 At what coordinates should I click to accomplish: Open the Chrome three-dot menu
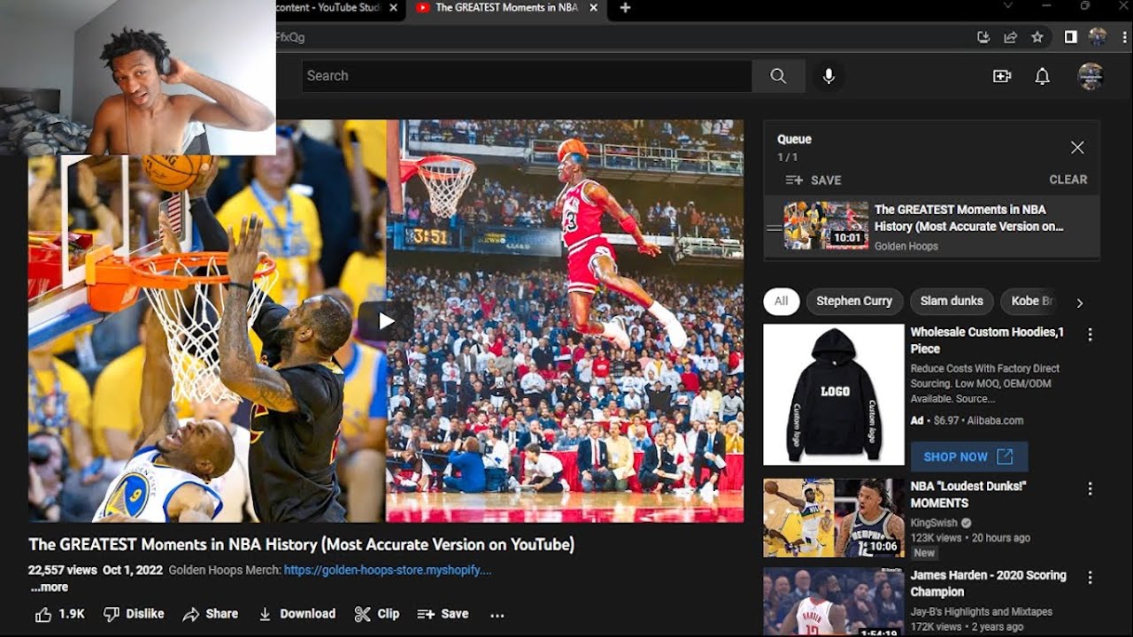[x=1122, y=37]
